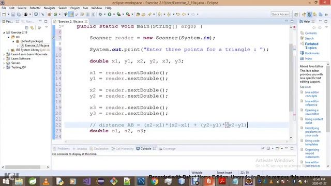Click the Save toolbar icon
The width and height of the screenshot is (331, 186).
coord(13,14)
